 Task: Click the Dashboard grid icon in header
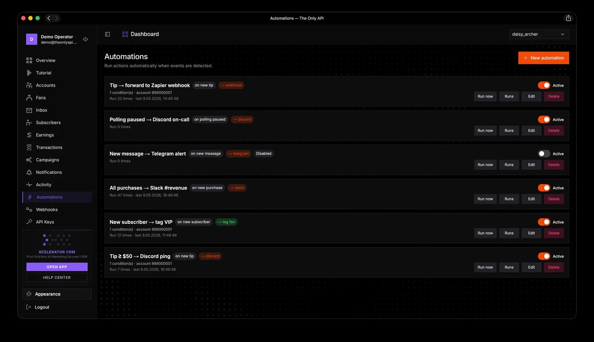pos(125,34)
